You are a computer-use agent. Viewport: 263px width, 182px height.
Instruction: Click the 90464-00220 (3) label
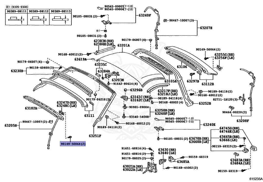click(234, 112)
